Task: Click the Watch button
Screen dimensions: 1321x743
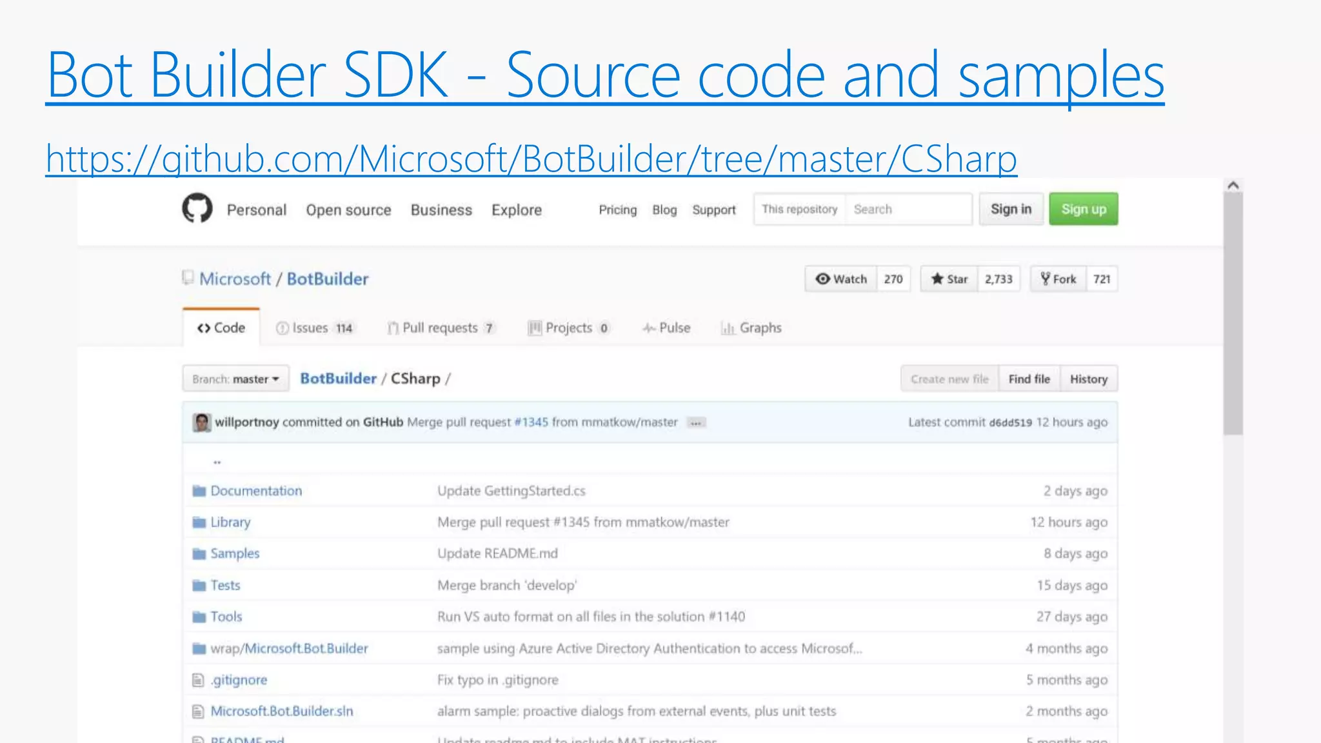Action: (841, 279)
